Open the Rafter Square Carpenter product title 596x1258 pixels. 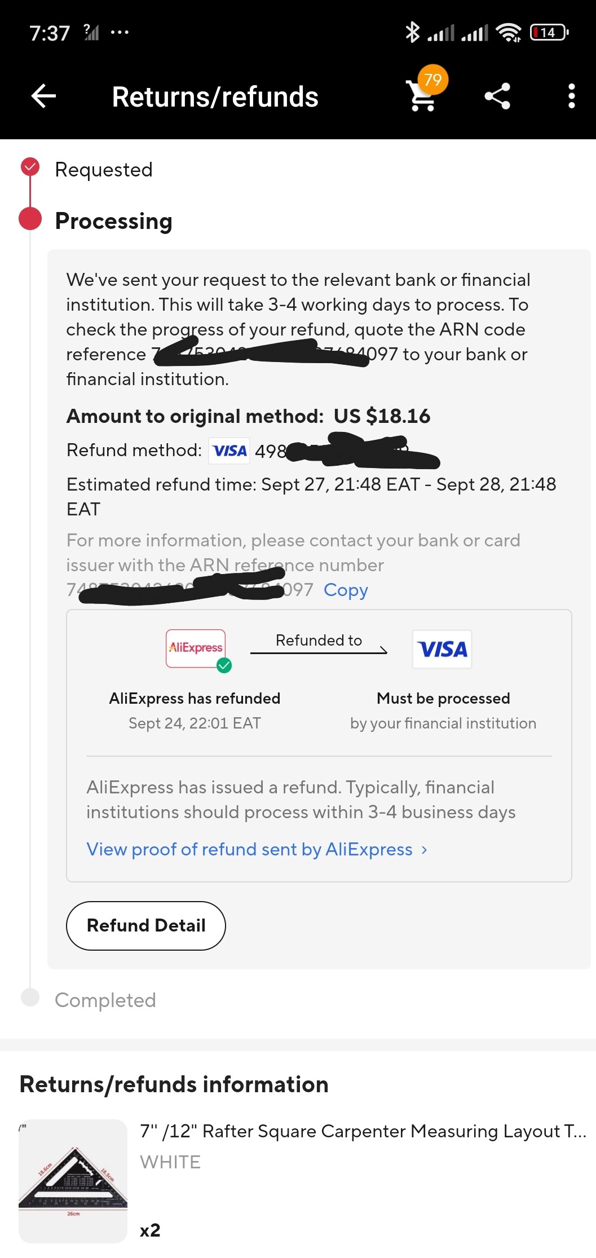tap(363, 1131)
